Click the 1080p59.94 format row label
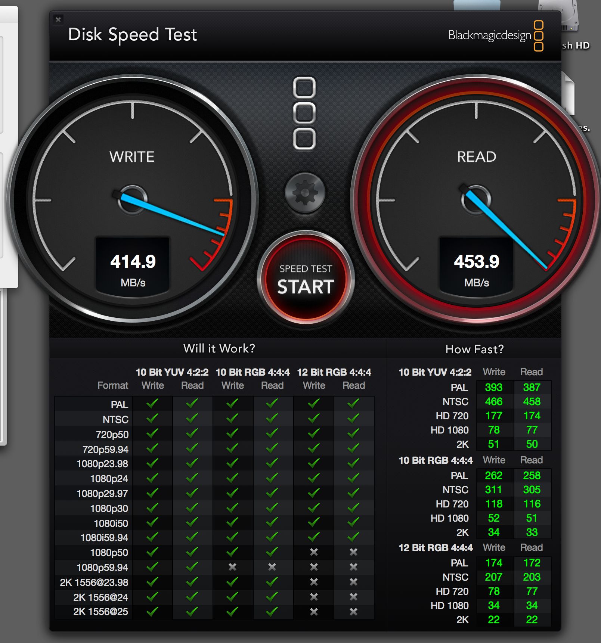 (x=102, y=568)
